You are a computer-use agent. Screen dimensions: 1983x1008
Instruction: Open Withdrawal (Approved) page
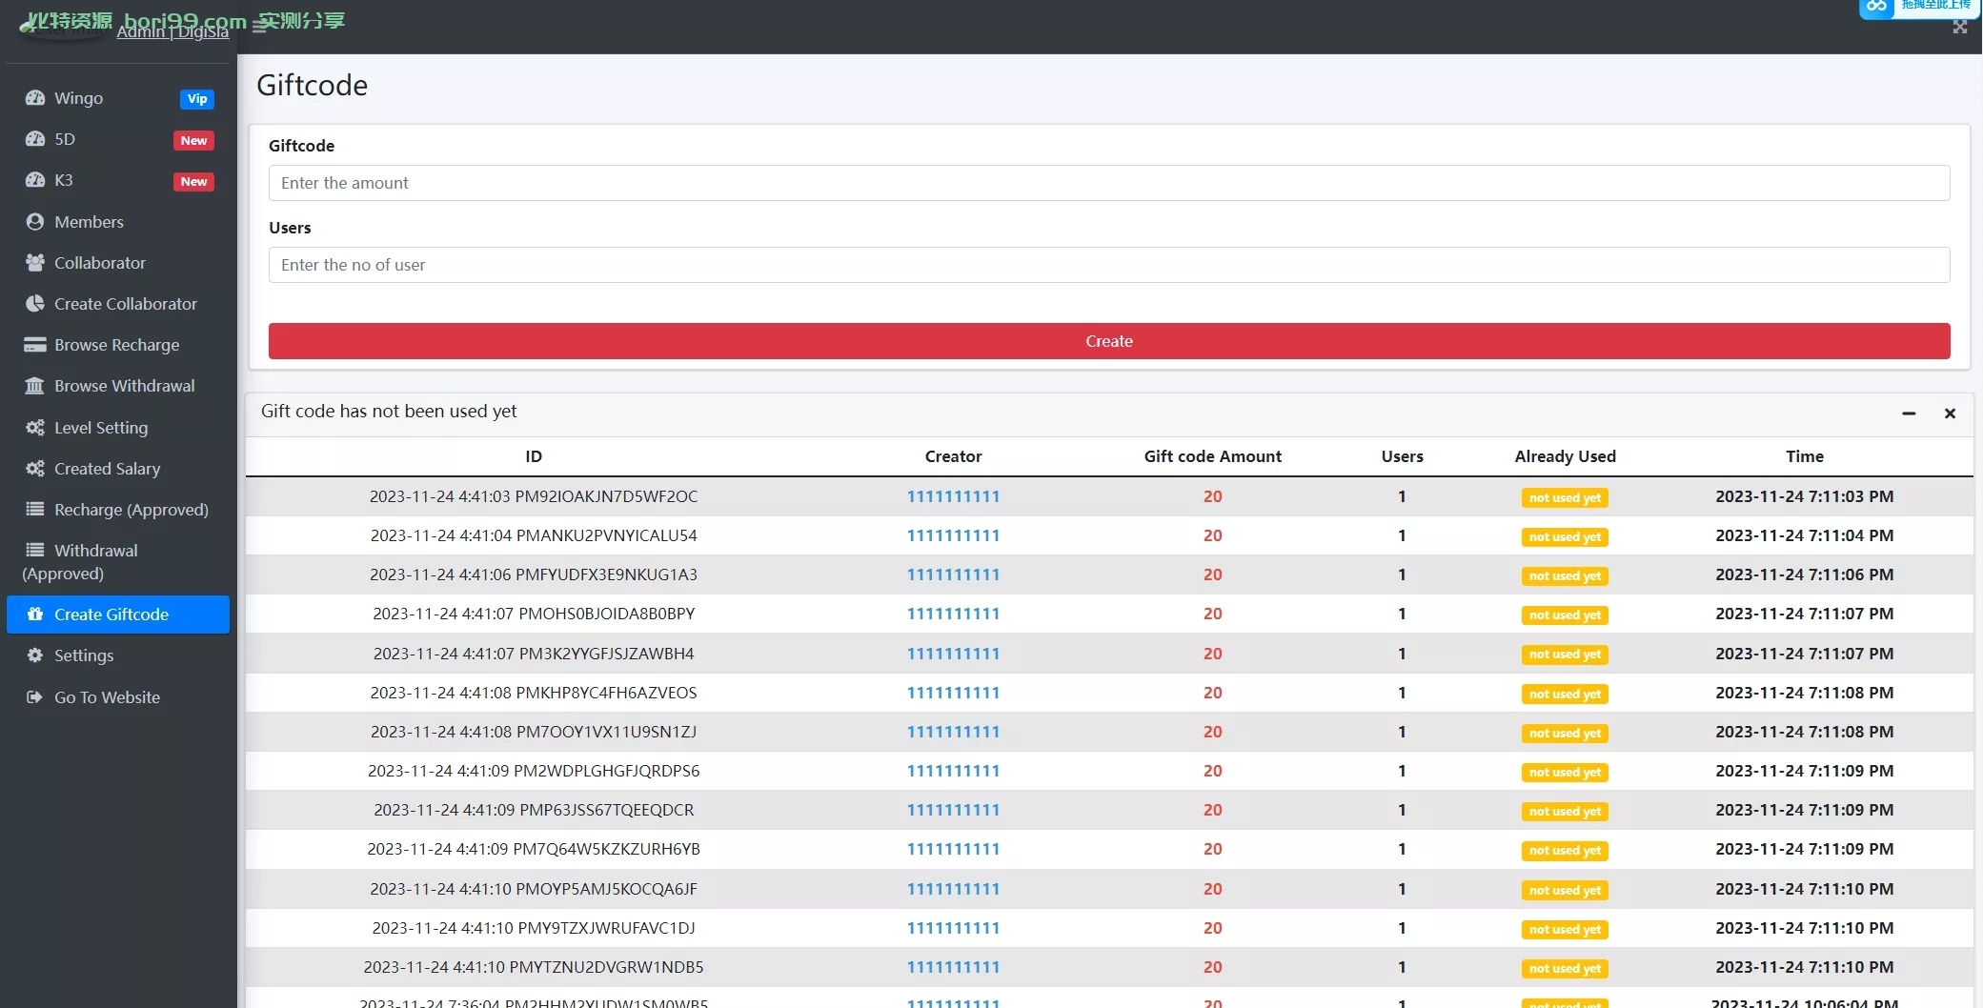click(x=118, y=562)
